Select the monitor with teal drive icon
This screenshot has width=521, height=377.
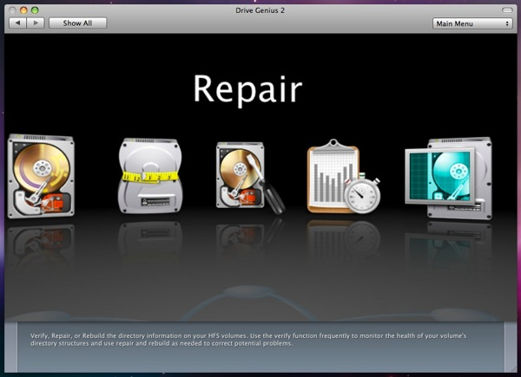447,178
